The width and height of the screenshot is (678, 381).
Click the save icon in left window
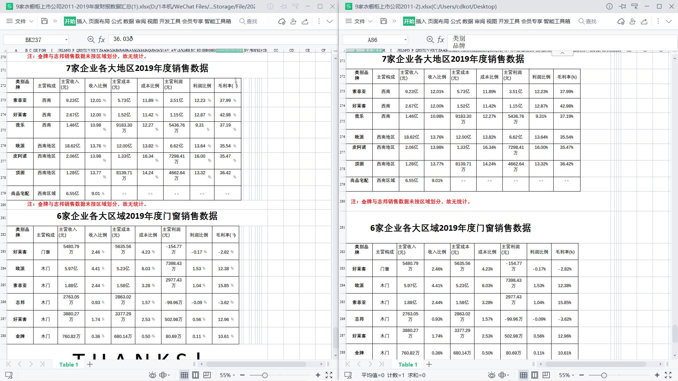45,21
